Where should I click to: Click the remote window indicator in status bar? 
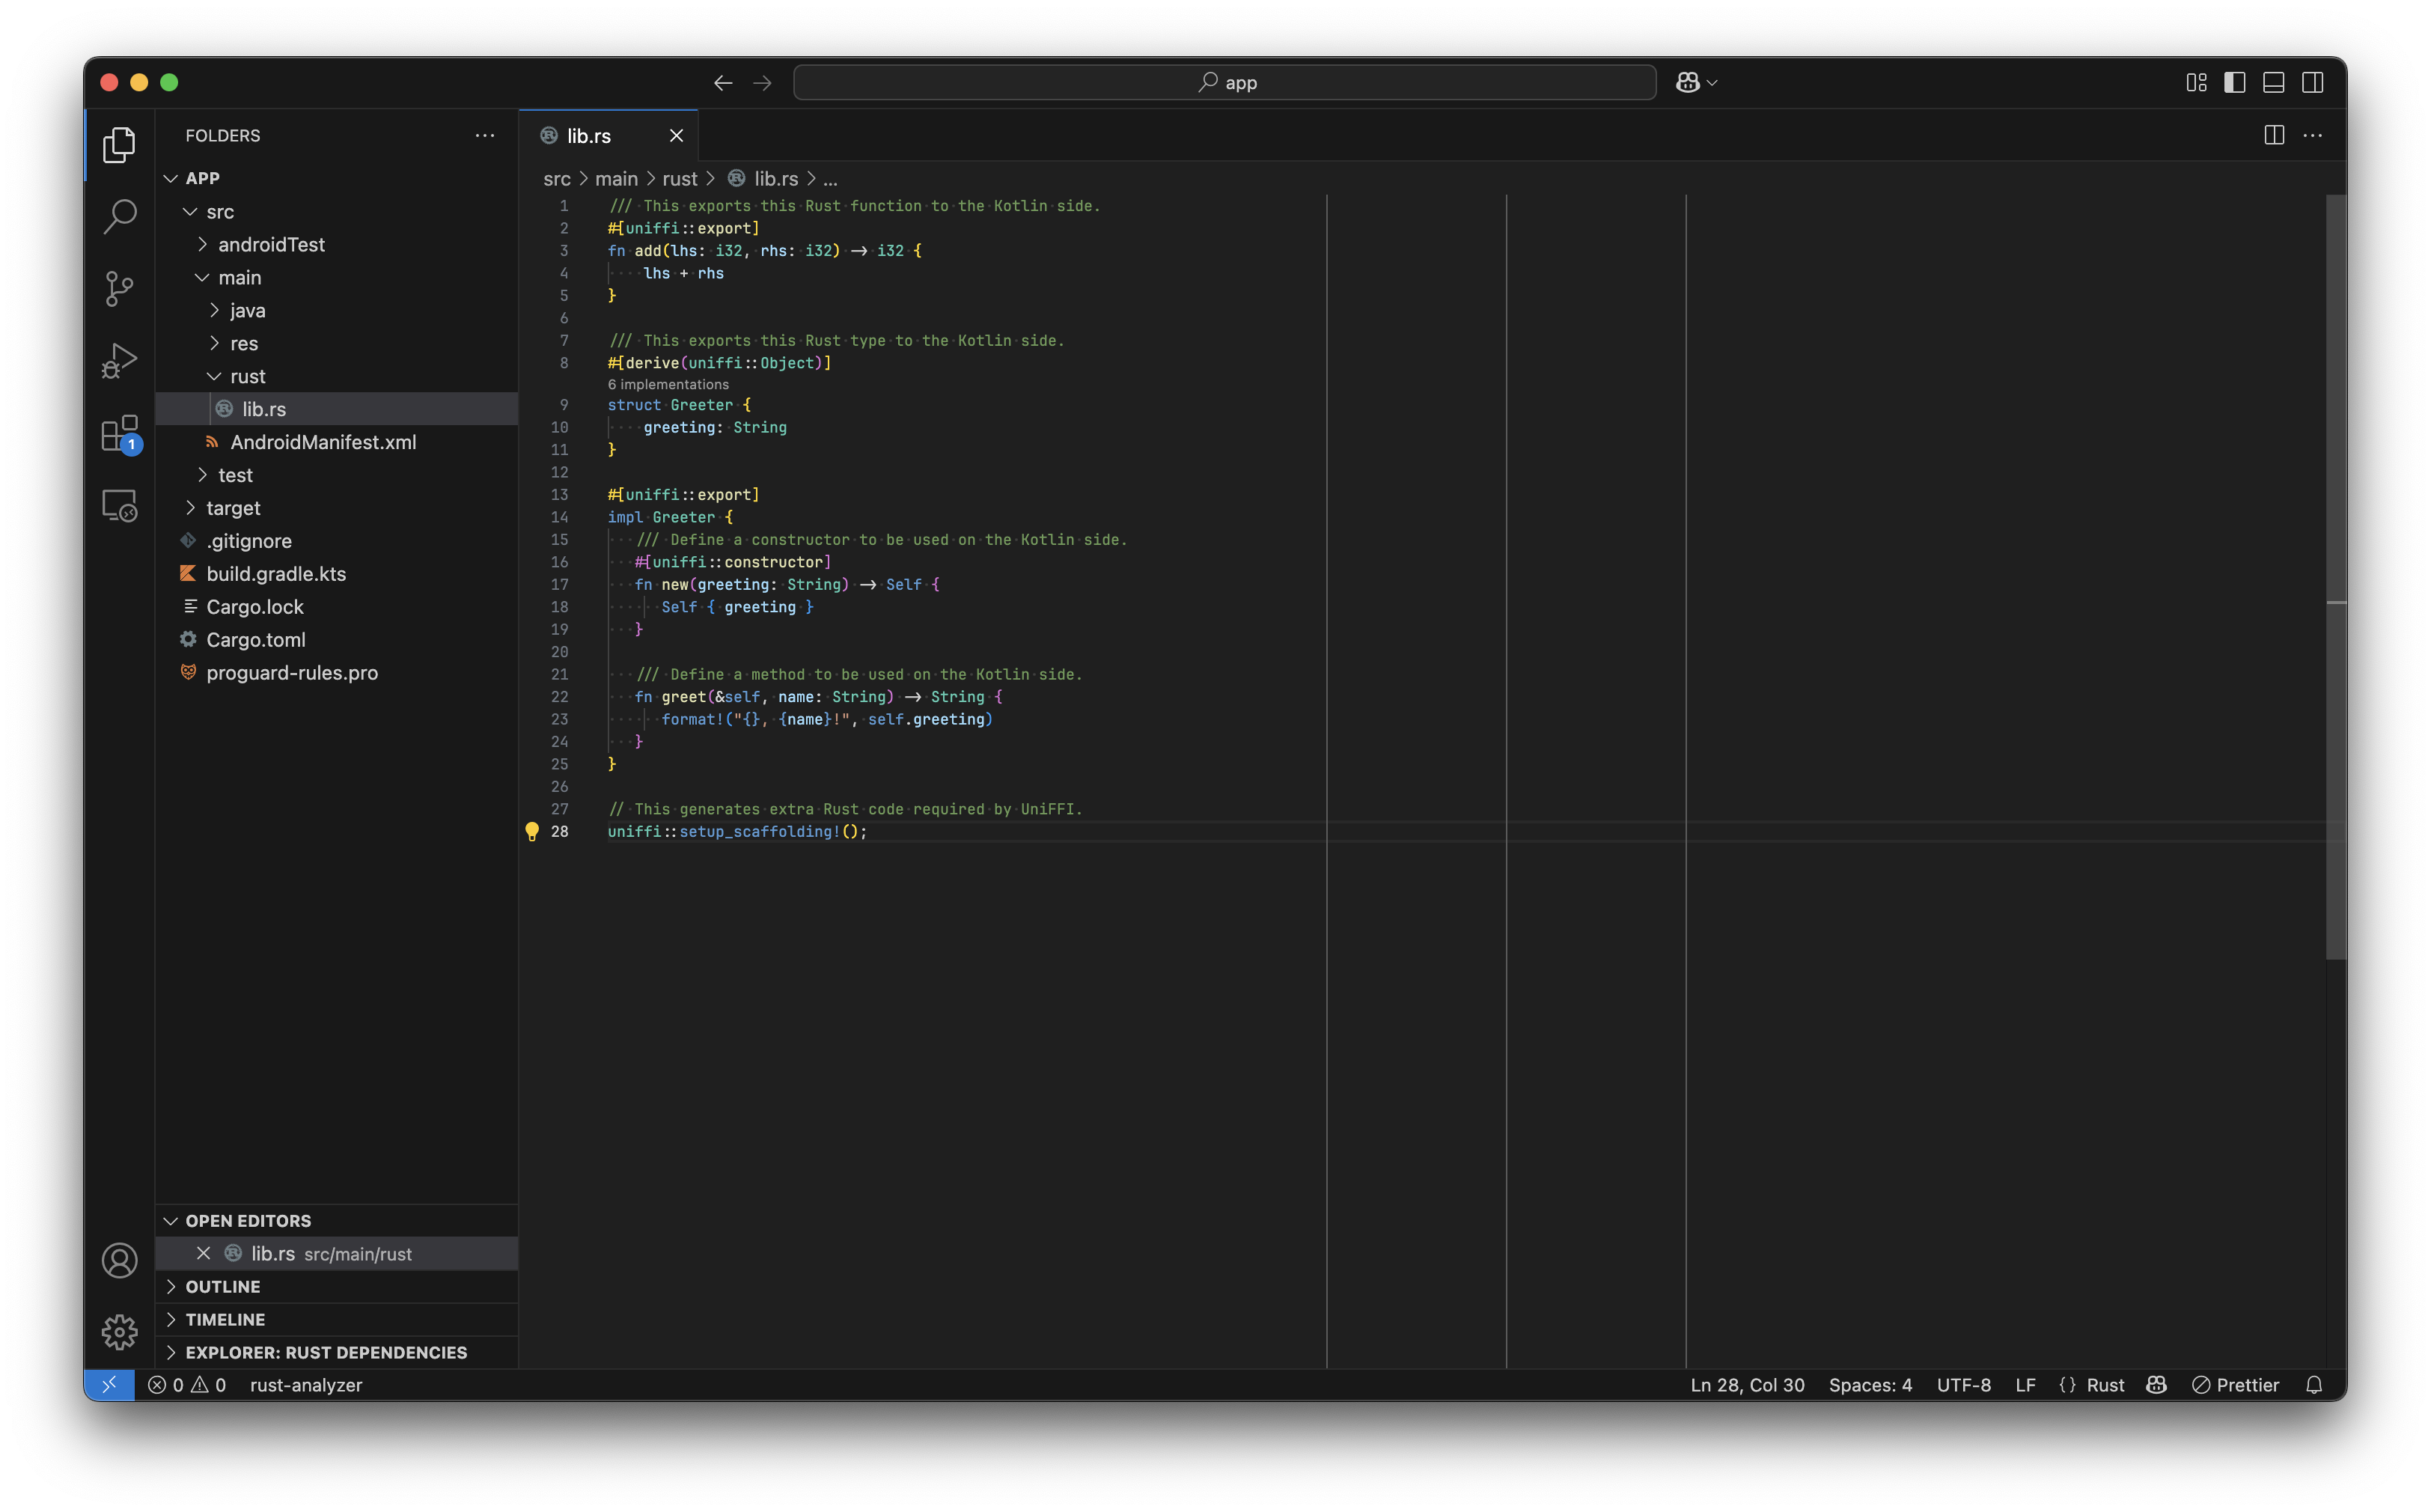point(109,1384)
